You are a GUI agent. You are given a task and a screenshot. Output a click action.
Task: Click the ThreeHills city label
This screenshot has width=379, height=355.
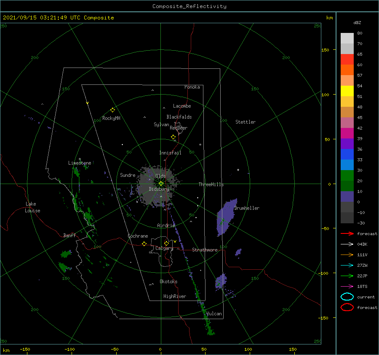[211, 184]
